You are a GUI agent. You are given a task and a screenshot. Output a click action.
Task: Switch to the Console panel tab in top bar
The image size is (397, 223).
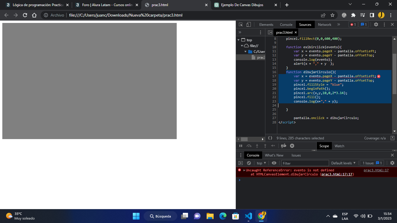pyautogui.click(x=286, y=25)
